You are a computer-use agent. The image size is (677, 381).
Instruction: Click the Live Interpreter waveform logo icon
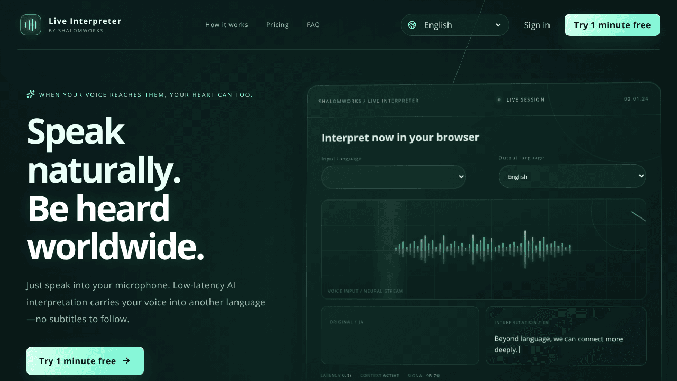click(31, 25)
